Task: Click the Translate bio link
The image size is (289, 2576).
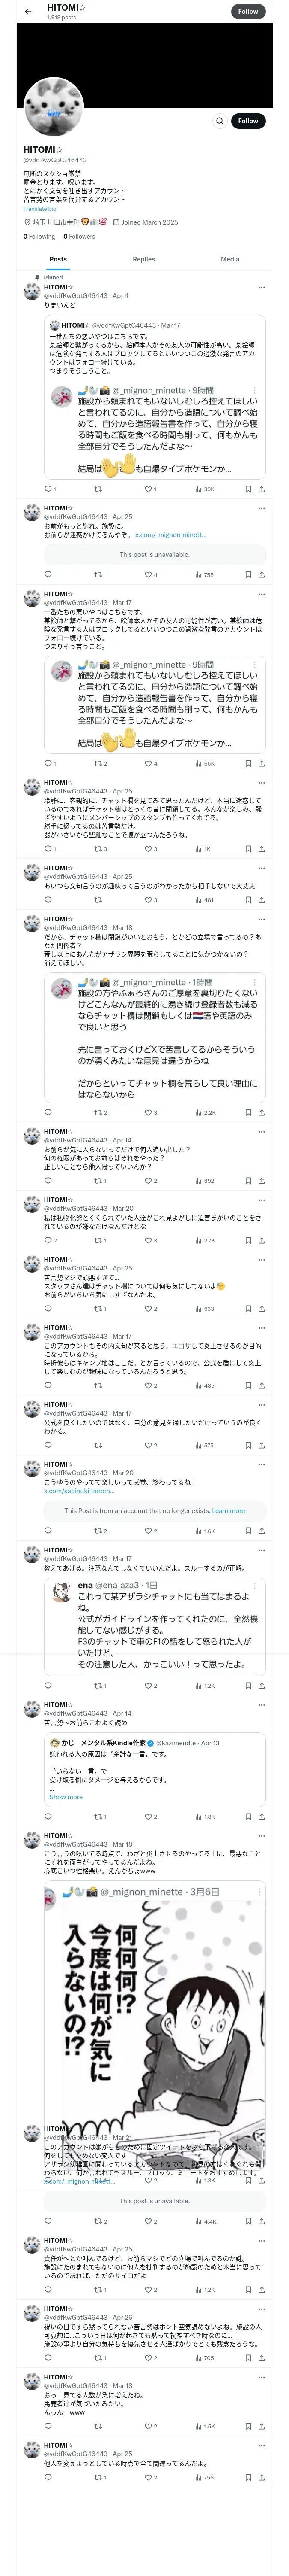Action: click(x=40, y=209)
